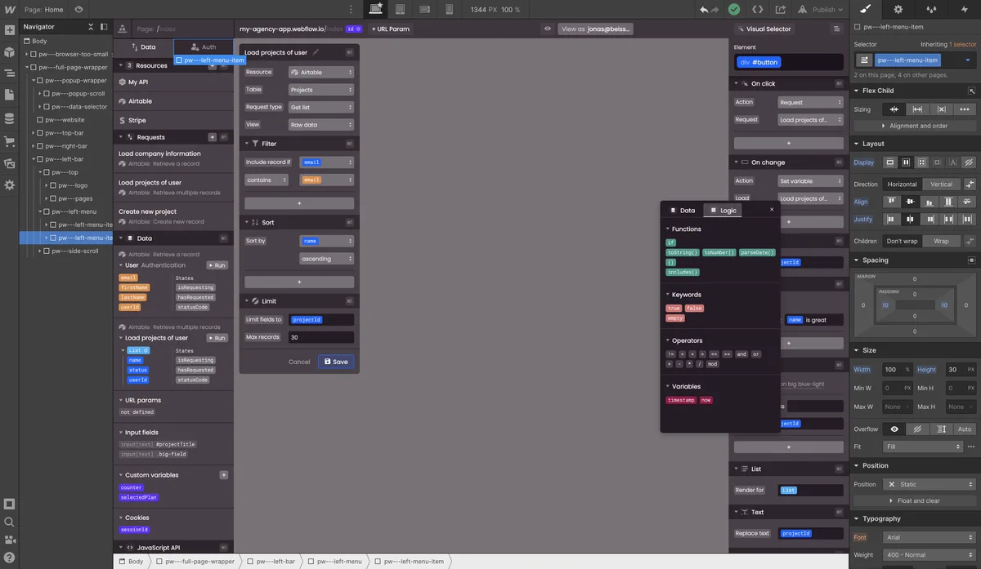981x569 pixels.
Task: Click the Max records input field
Action: tap(320, 337)
